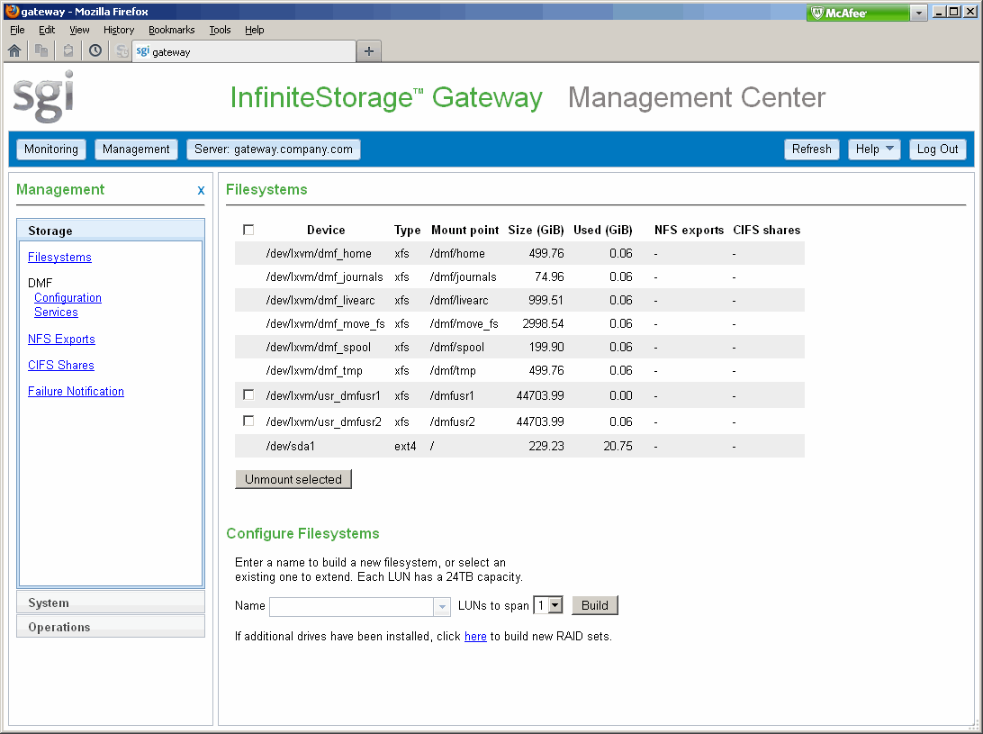Screen dimensions: 983x734
Task: Expand the Name combo box arrow
Action: click(x=442, y=607)
